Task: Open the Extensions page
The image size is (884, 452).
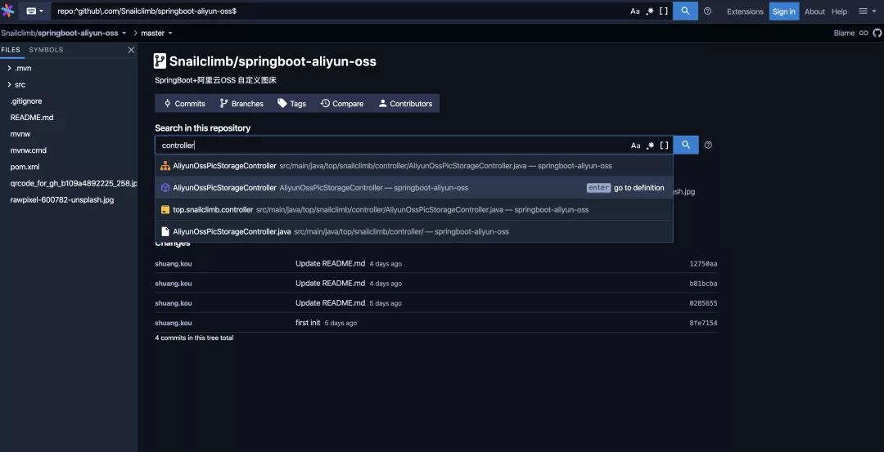Action: pyautogui.click(x=745, y=11)
